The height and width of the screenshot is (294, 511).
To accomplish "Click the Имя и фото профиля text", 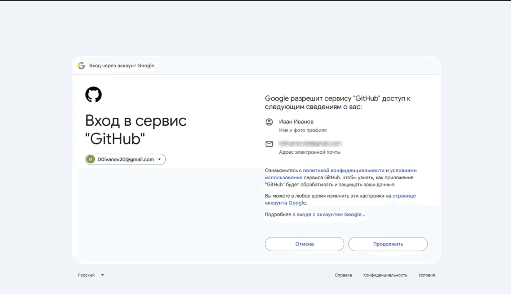I will pos(303,130).
